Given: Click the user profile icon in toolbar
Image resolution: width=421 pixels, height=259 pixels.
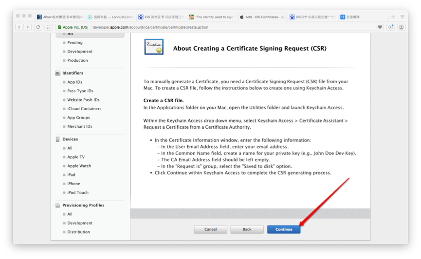Looking at the screenshot, I should click(401, 27).
